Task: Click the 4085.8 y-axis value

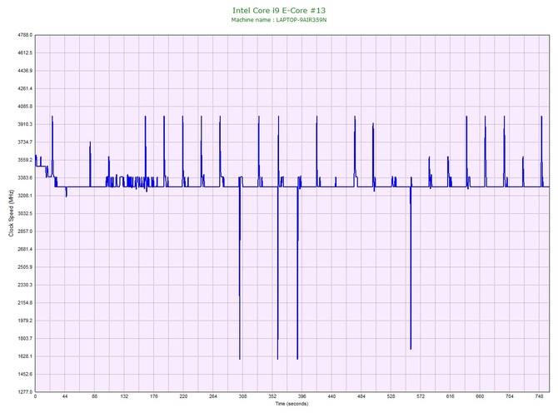Action: pos(25,107)
